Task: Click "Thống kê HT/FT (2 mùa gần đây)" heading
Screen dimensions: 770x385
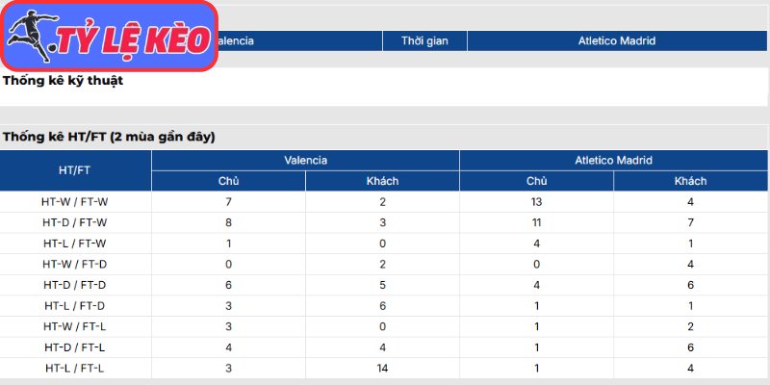Action: [109, 138]
